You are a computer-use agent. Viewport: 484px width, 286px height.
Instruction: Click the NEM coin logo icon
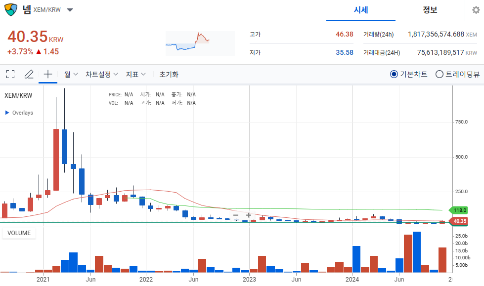11,10
